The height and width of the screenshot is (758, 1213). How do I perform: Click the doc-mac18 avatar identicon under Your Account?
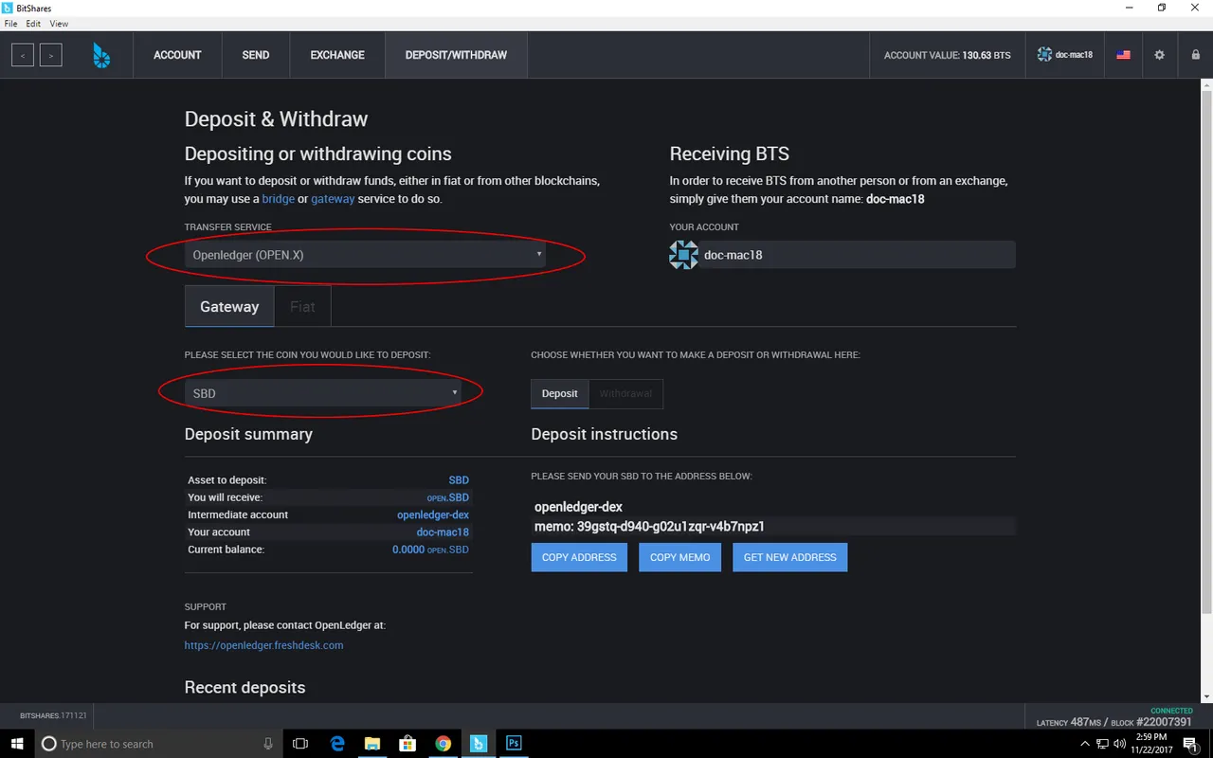pyautogui.click(x=683, y=255)
